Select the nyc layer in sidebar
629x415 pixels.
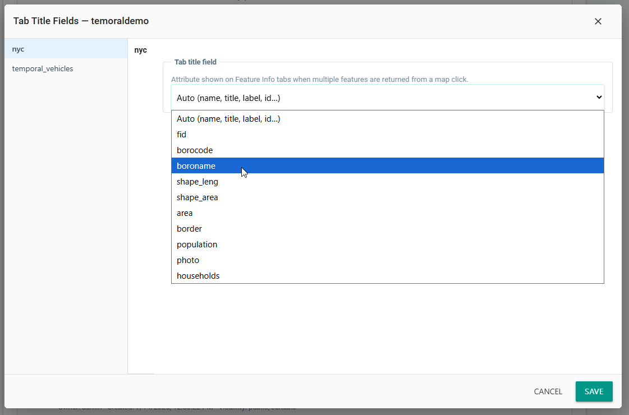[66, 49]
